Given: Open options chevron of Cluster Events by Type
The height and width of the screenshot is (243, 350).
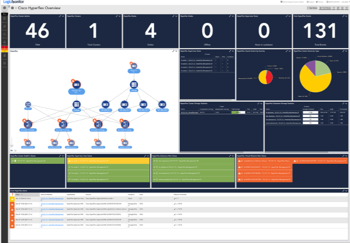Looking at the screenshot, I should pyautogui.click(x=346, y=51).
